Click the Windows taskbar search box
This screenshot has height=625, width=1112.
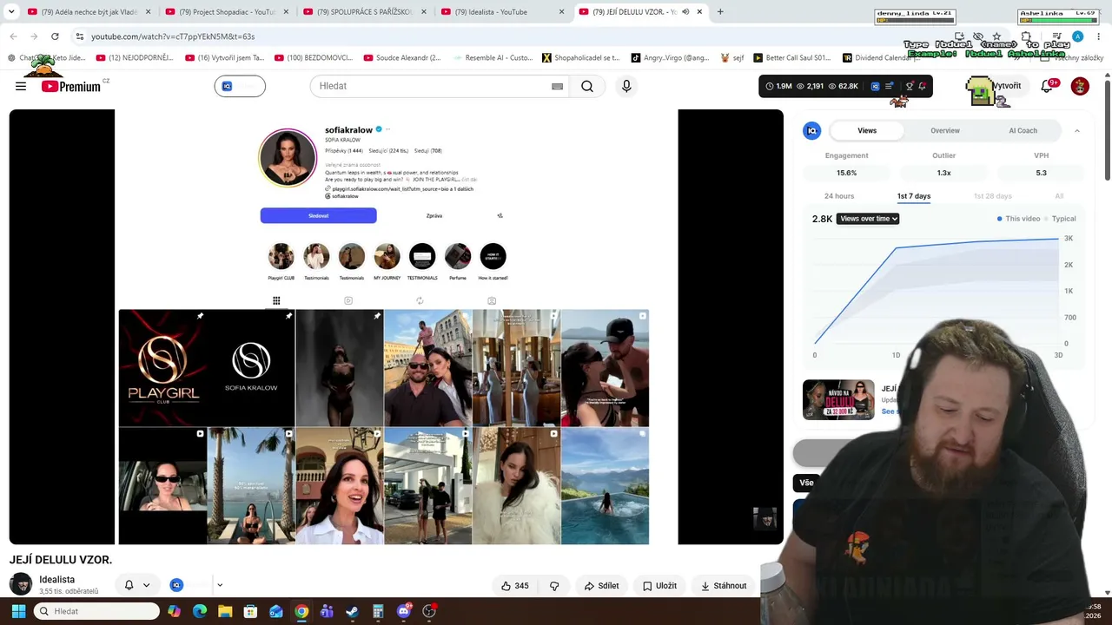pos(96,611)
